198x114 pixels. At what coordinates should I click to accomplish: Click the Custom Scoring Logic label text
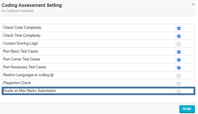point(21,43)
